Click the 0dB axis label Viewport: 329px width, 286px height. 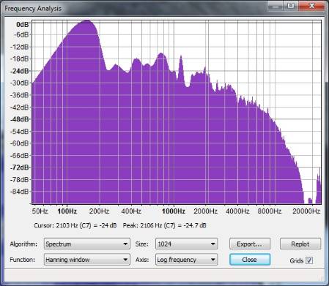coord(22,25)
